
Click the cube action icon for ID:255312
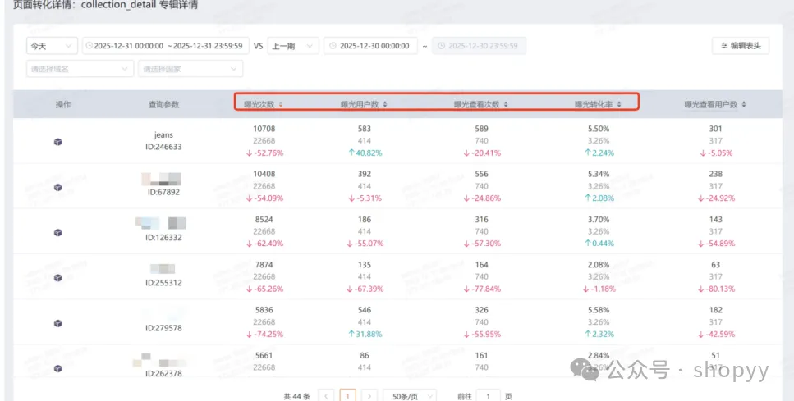click(x=57, y=277)
